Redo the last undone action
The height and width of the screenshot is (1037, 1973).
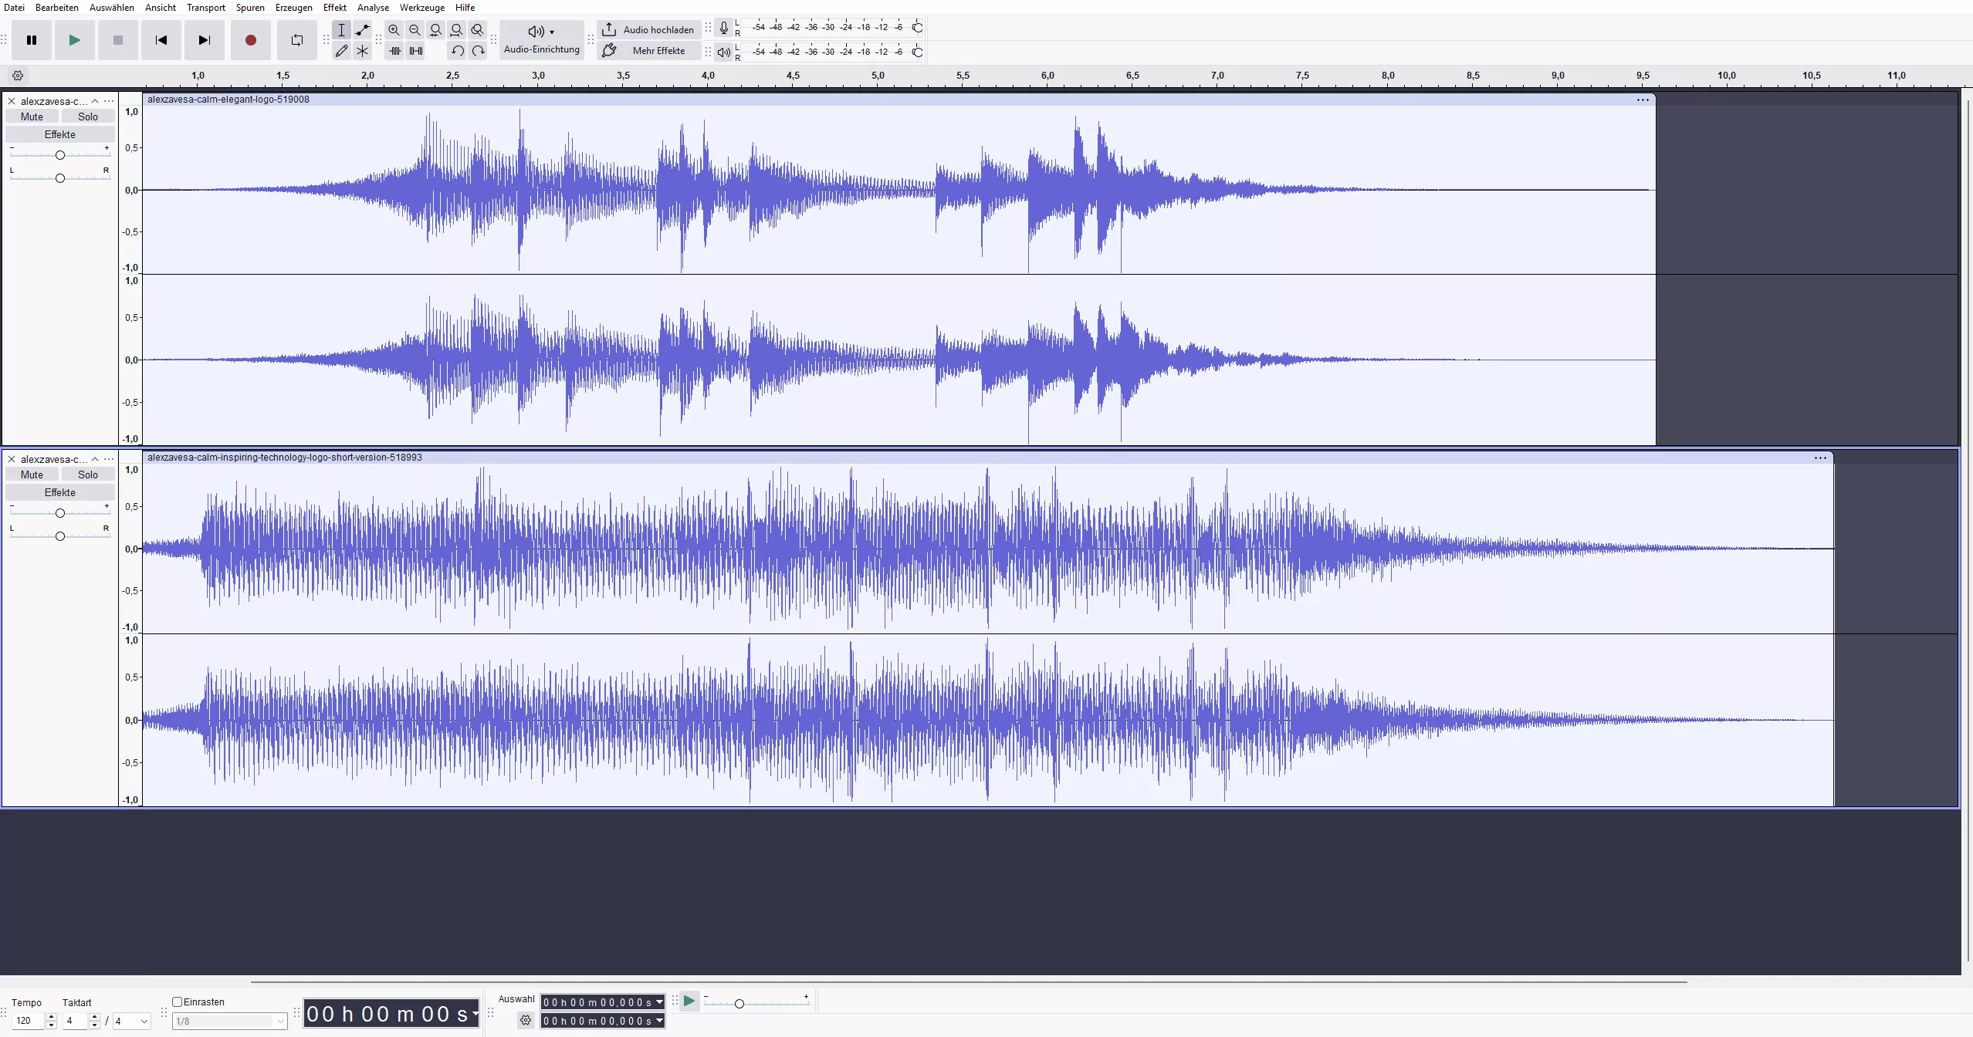tap(479, 51)
